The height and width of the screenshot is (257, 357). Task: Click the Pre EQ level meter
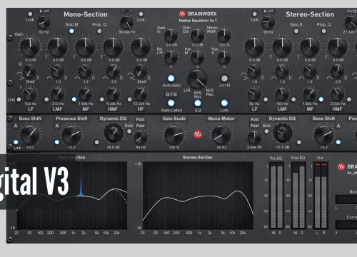[x=276, y=196]
